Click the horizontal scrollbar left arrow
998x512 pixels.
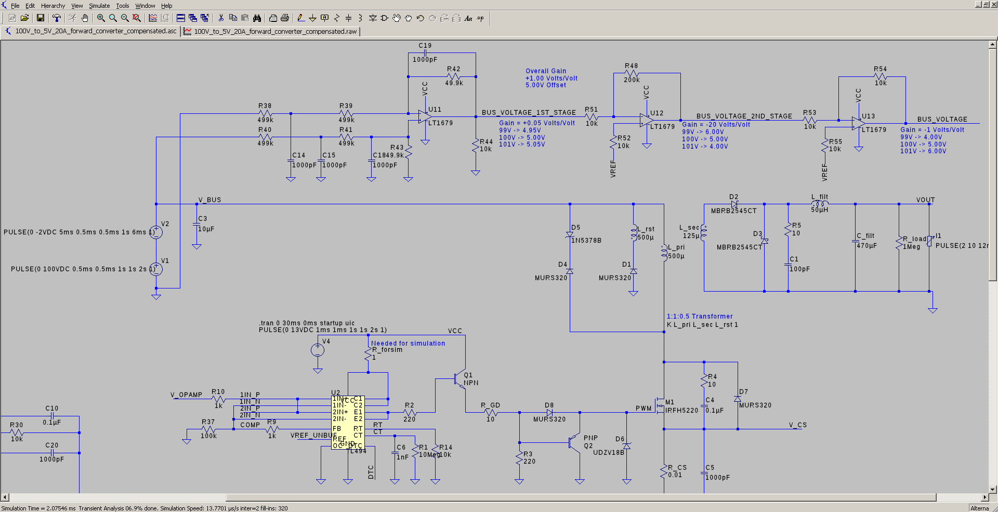point(5,497)
